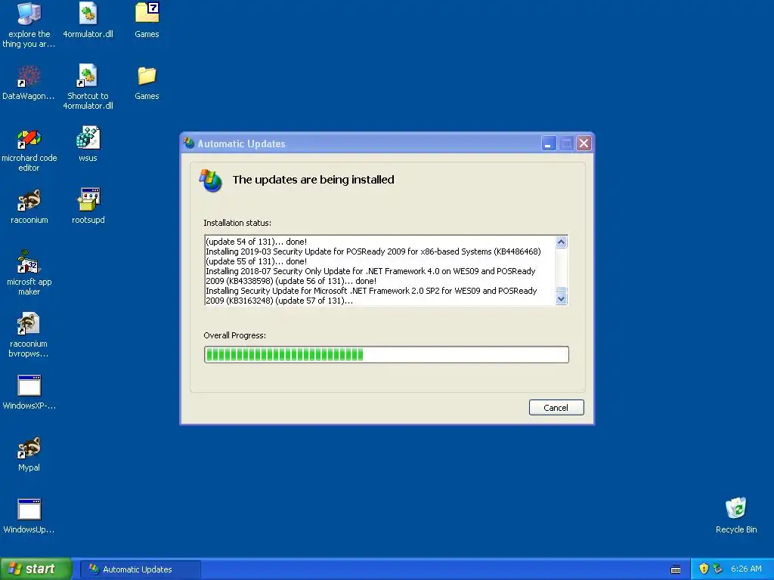Click the installation status scroll up arrow
774x580 pixels.
click(562, 242)
